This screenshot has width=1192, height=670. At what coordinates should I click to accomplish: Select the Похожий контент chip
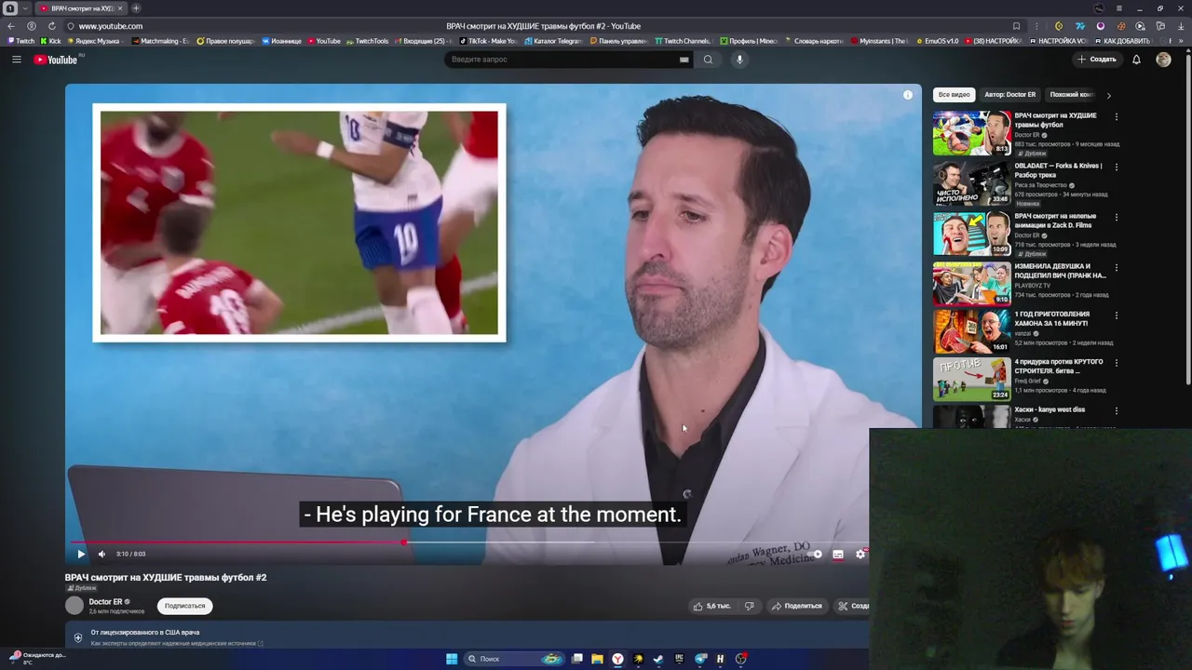[1071, 95]
